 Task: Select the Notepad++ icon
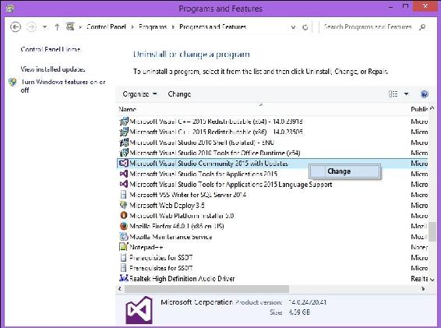(124, 247)
